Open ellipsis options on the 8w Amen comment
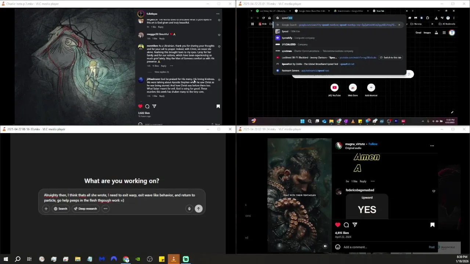Viewport: 470px width, 264px height. pos(372,181)
